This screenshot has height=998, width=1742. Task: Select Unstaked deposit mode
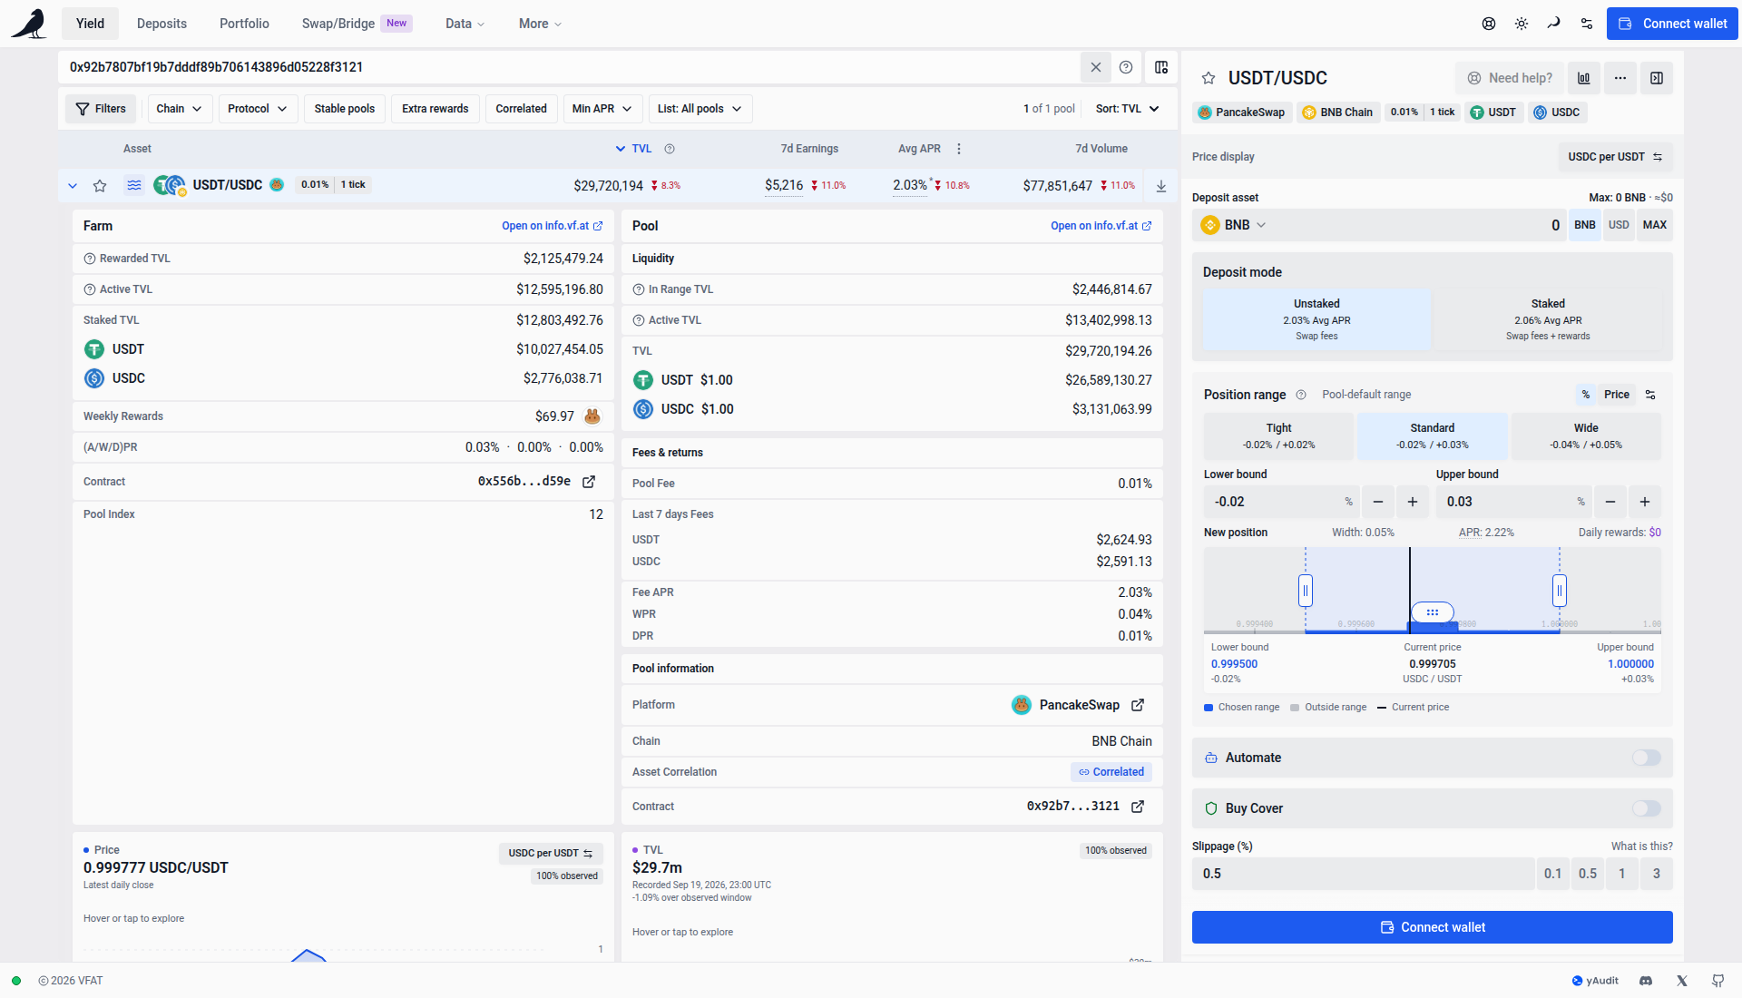[1317, 319]
